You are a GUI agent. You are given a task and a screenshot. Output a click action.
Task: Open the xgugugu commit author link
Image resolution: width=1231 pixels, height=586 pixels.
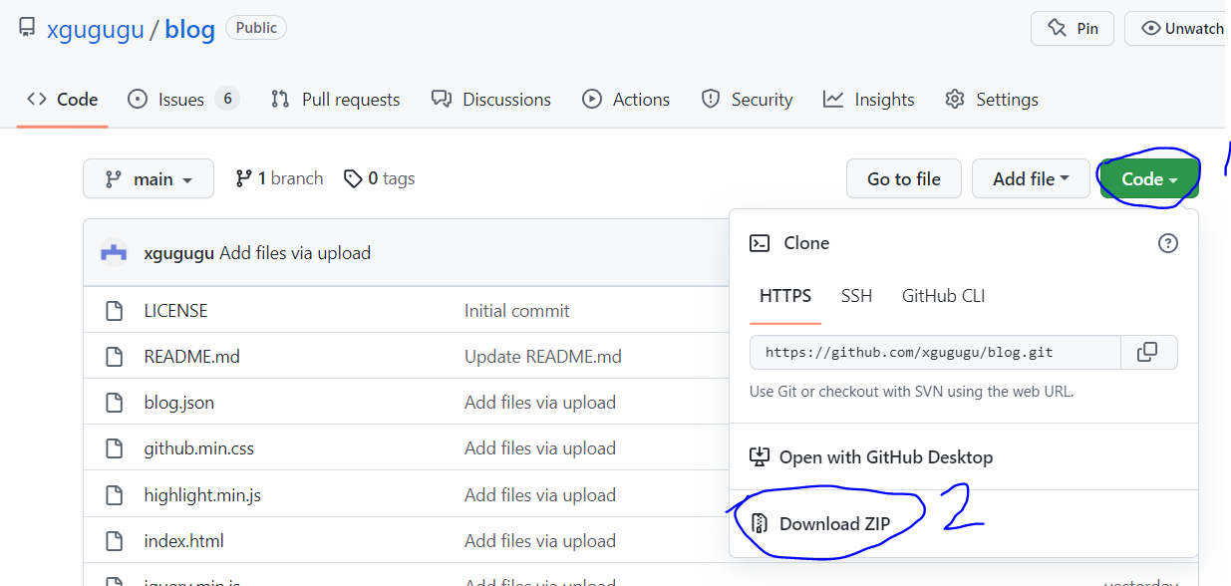[179, 253]
